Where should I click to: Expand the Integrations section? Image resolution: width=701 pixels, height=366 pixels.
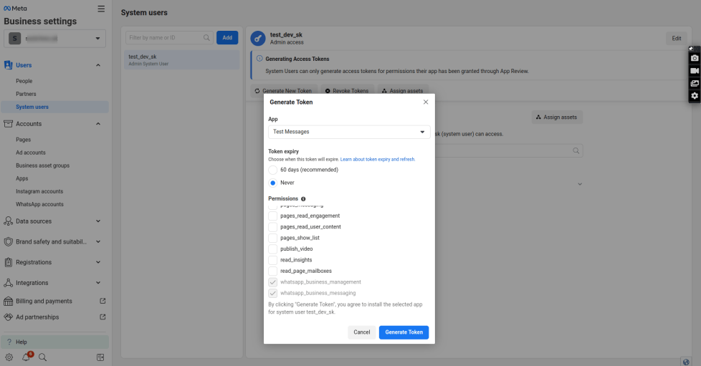tap(98, 283)
